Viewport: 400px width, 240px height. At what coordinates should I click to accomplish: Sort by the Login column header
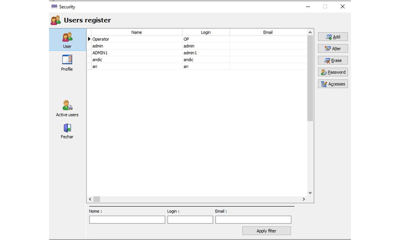[205, 32]
